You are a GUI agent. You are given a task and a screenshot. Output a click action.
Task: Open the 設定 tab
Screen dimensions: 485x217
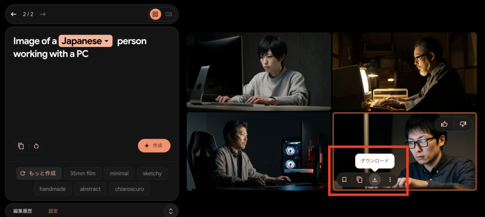point(54,211)
